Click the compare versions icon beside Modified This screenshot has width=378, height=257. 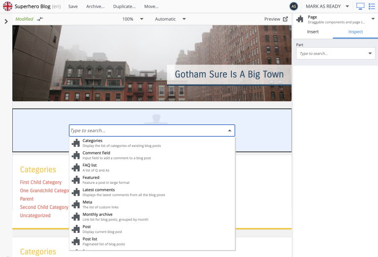[40, 19]
